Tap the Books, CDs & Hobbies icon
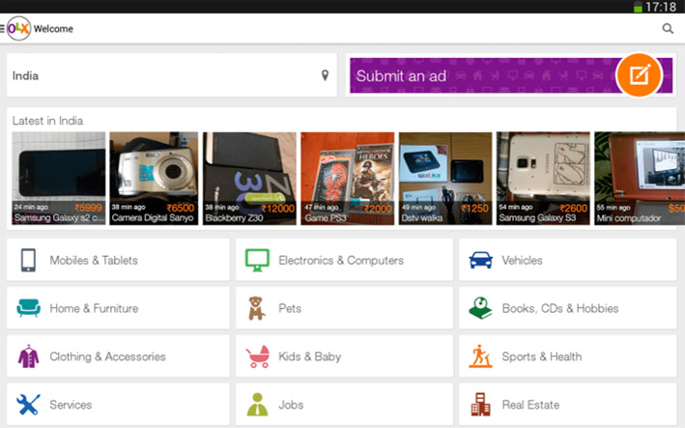685x428 pixels. tap(480, 308)
